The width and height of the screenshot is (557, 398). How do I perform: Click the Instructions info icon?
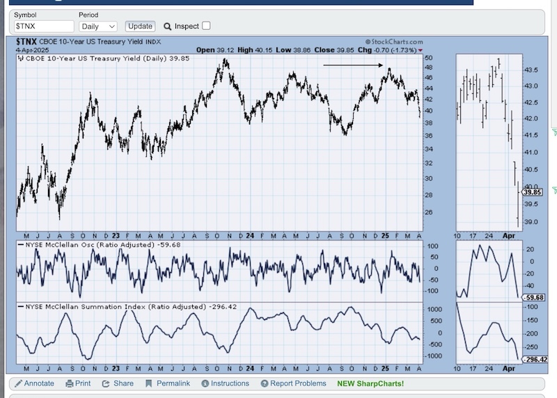point(205,383)
